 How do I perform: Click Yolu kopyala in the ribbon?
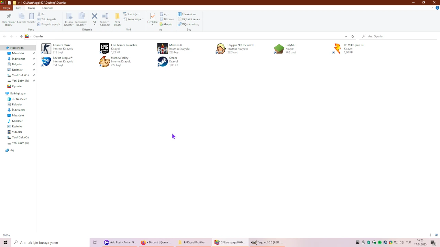coord(47,19)
